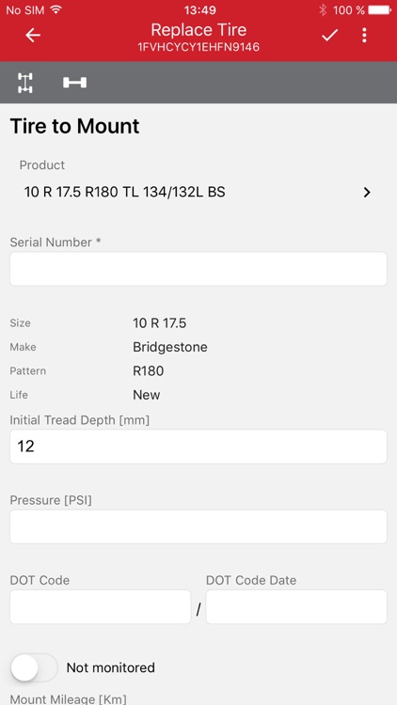This screenshot has width=397, height=705.
Task: Tap the back arrow icon
Action: tap(33, 35)
